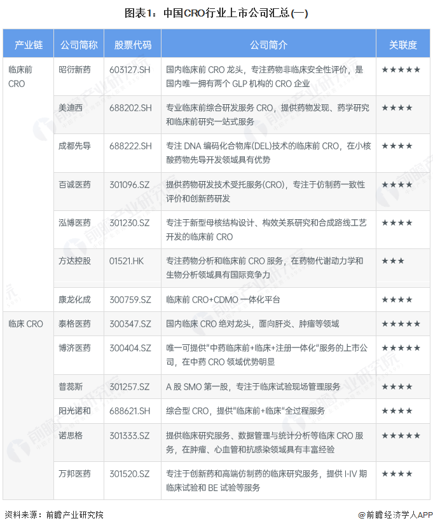This screenshot has width=433, height=528.
Task: Click the five-star rating for 泰格医药
Action: 401,324
